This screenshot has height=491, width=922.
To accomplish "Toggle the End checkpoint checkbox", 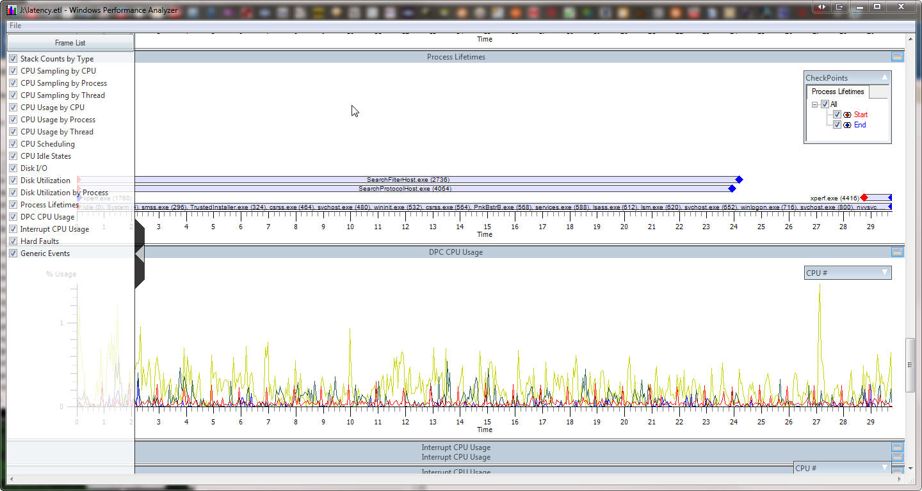I will (x=837, y=125).
